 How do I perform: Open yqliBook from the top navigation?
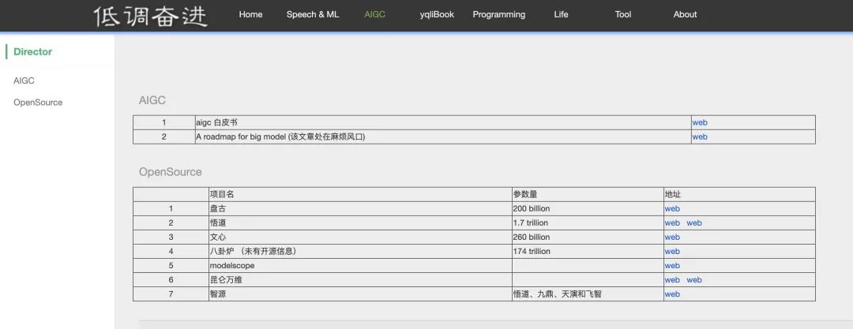(437, 15)
